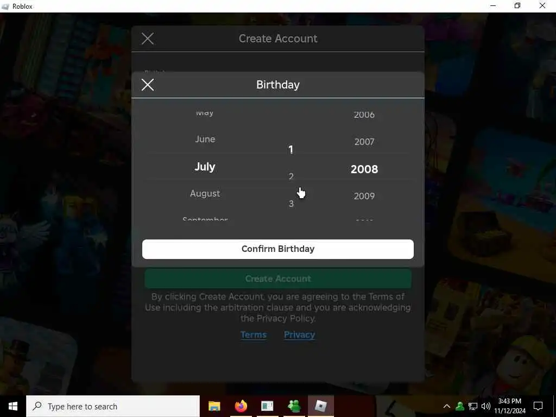The width and height of the screenshot is (556, 417).
Task: Select August in month picker
Action: point(205,194)
